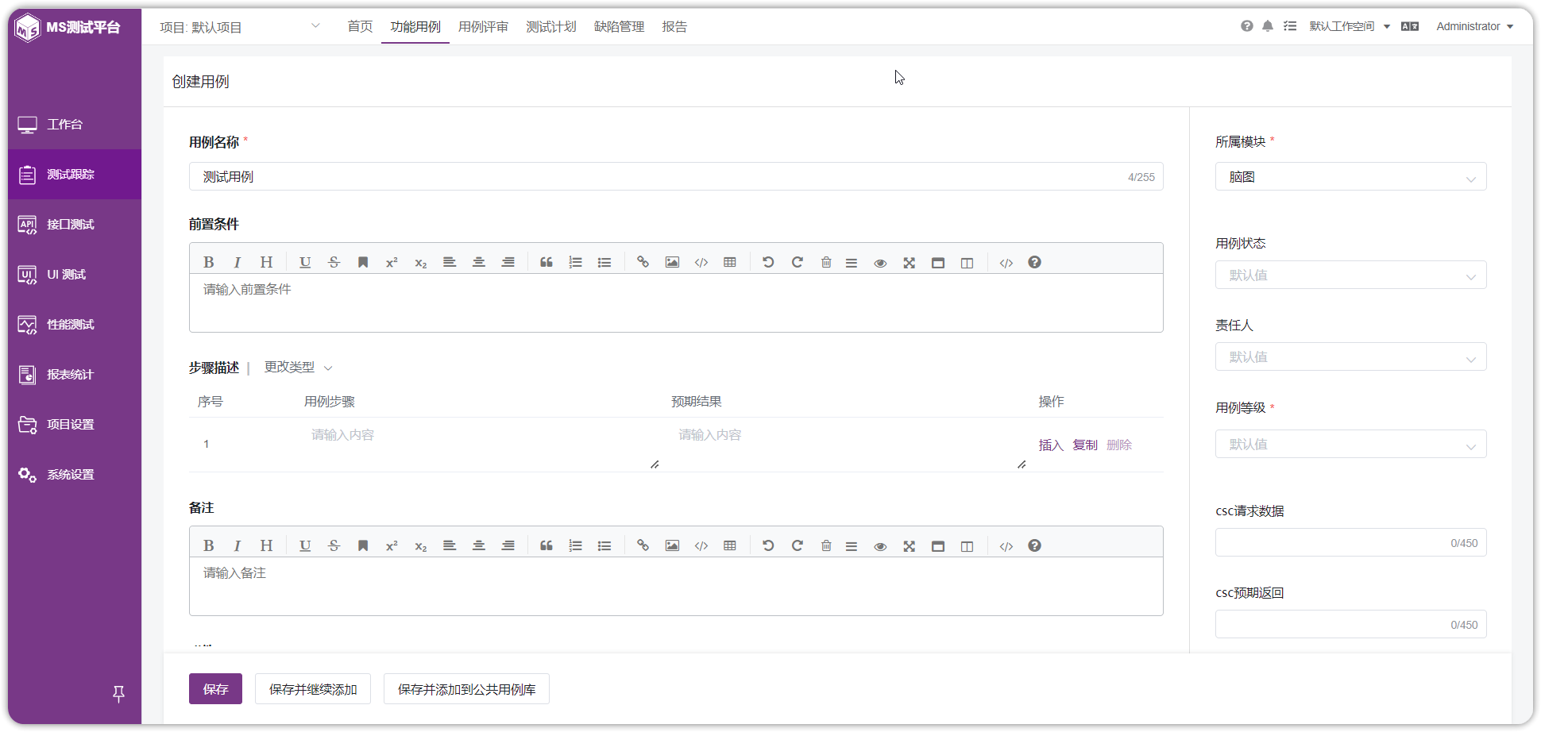Switch to the 用例评审 tab
1541x732 pixels.
(x=483, y=26)
